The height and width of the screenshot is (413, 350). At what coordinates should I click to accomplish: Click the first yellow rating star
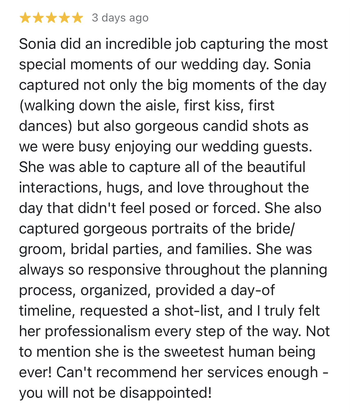pos(25,18)
